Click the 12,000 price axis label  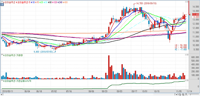(x=195, y=28)
